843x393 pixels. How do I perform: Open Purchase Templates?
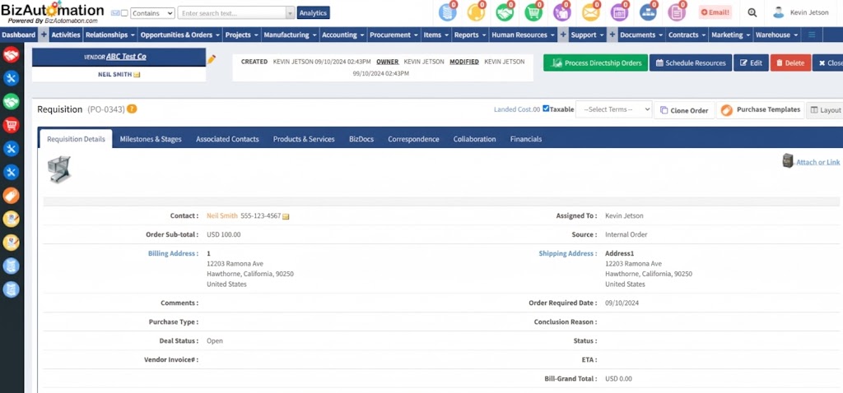point(760,110)
